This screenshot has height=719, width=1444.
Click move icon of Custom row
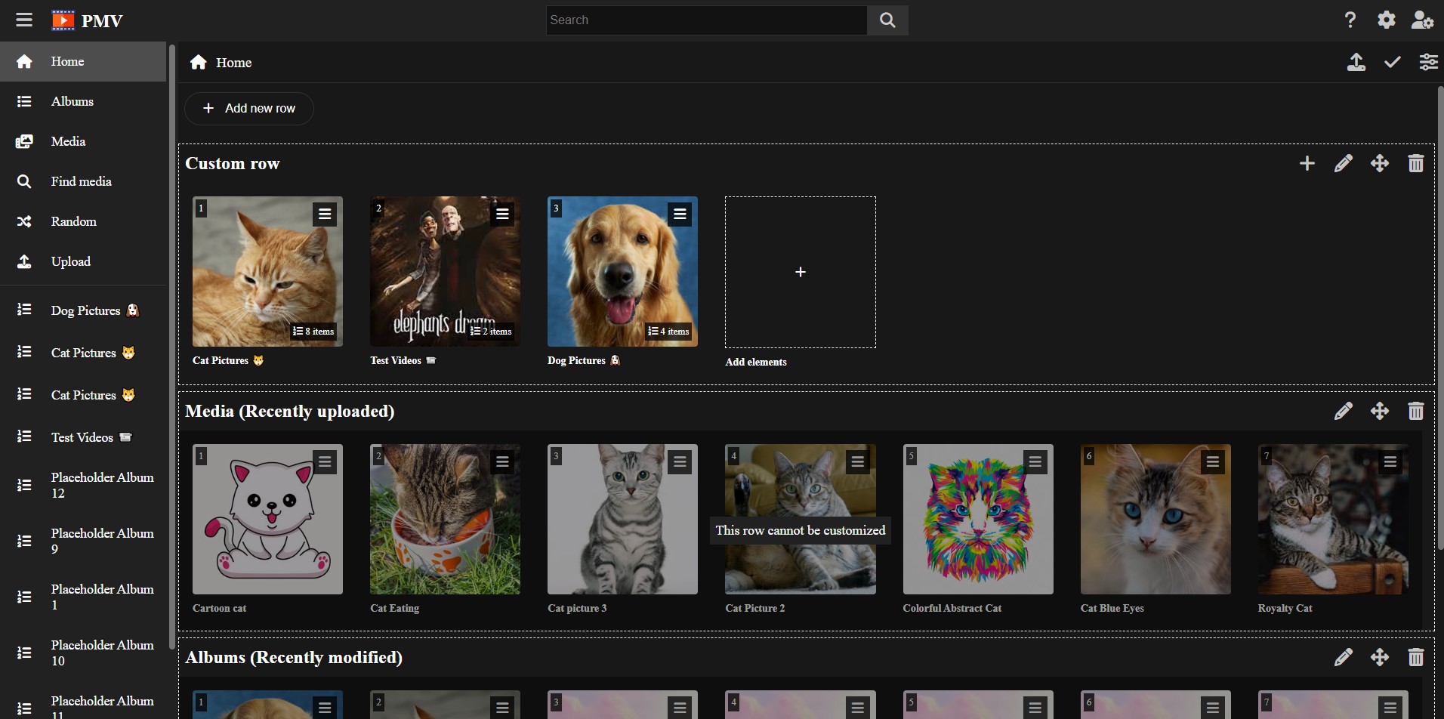[x=1380, y=163]
